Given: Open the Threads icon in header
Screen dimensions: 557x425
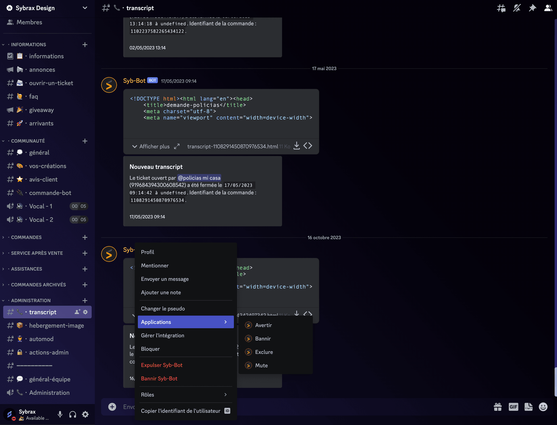Looking at the screenshot, I should [501, 8].
